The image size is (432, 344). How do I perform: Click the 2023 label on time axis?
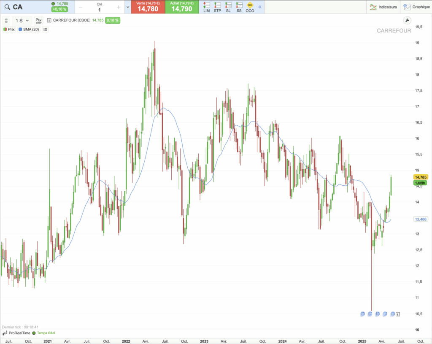[204, 341]
